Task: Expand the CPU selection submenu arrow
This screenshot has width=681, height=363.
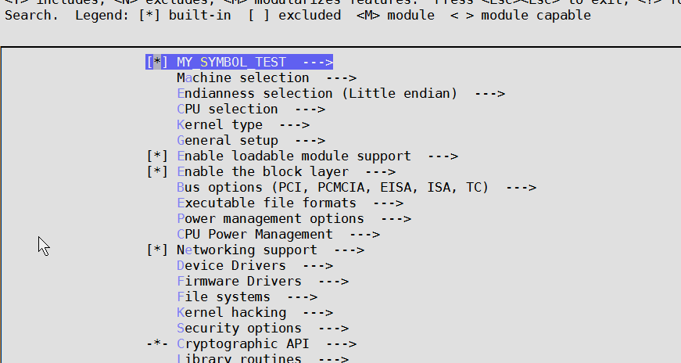Action: click(x=309, y=110)
